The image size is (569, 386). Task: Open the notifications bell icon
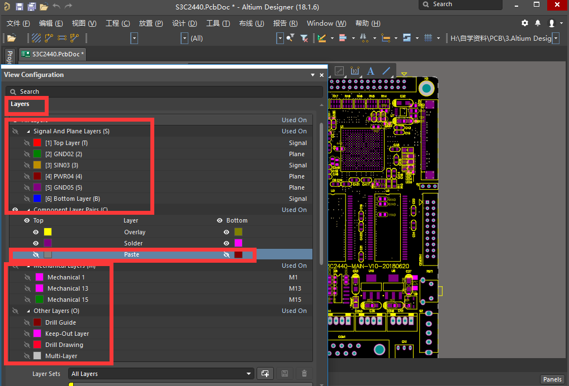coord(538,23)
